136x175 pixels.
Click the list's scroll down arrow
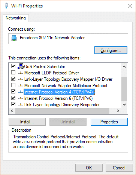[124, 105]
